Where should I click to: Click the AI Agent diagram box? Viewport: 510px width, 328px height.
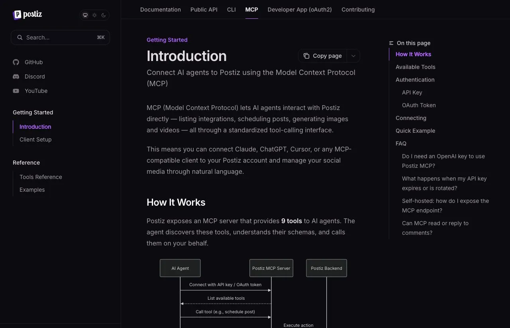180,268
